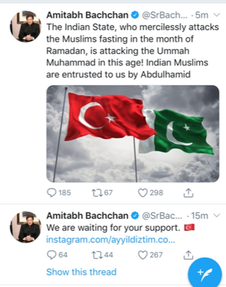Share the first tweet about Ramadan

pos(188,193)
